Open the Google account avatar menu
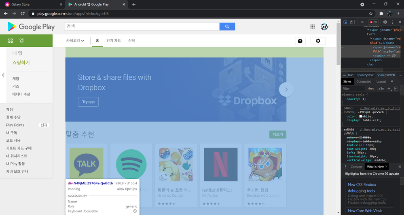Image resolution: width=404 pixels, height=215 pixels. point(324,27)
